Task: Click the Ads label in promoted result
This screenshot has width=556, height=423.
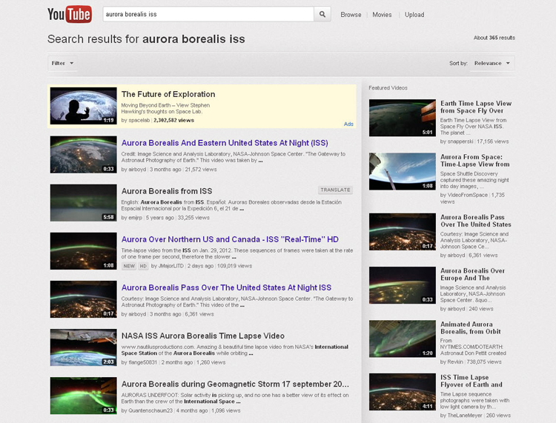Action: [x=348, y=124]
